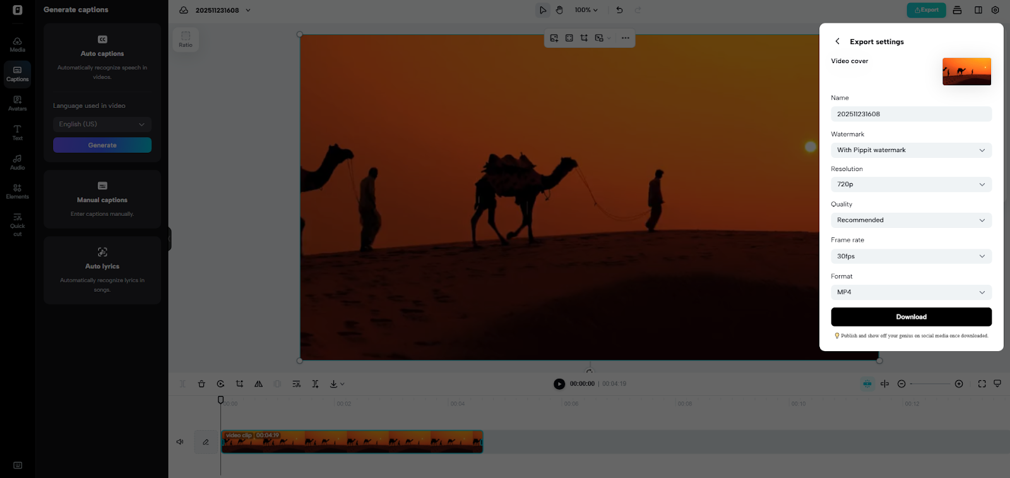Viewport: 1010px width, 478px height.
Task: Mirror the clip with flip icon
Action: [258, 384]
